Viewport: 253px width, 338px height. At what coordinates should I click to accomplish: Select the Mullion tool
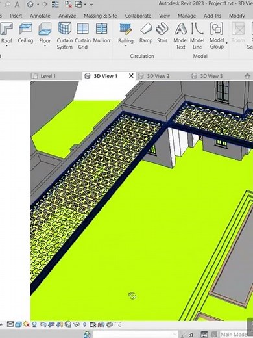101,33
